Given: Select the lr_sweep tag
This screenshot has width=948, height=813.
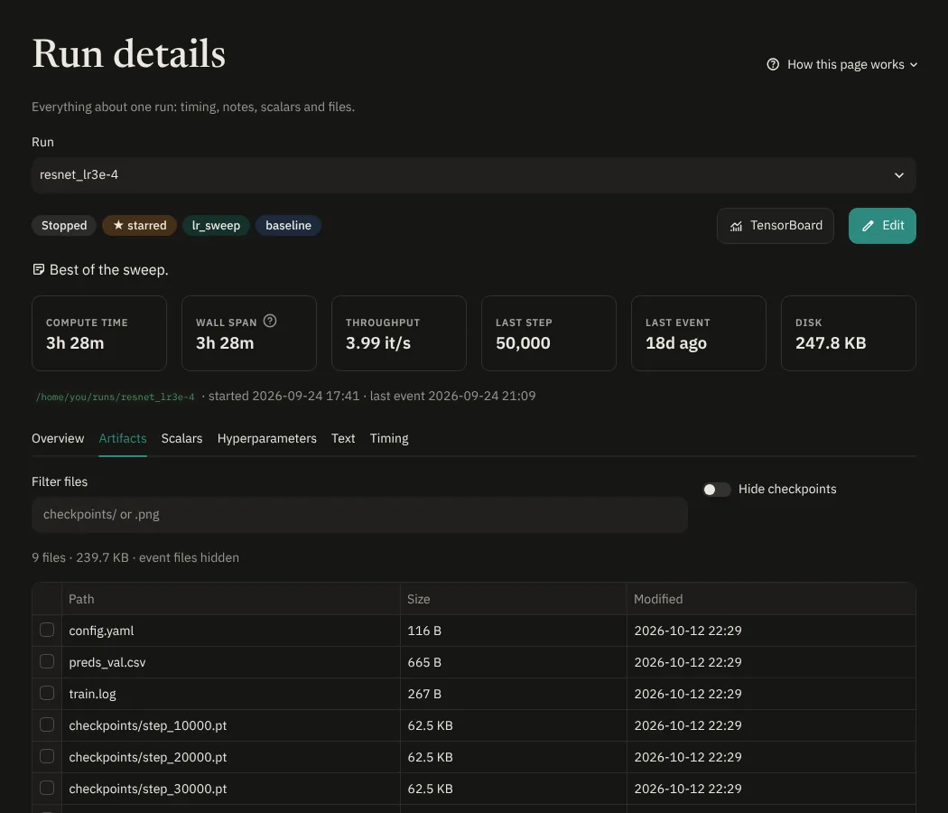Looking at the screenshot, I should [216, 225].
